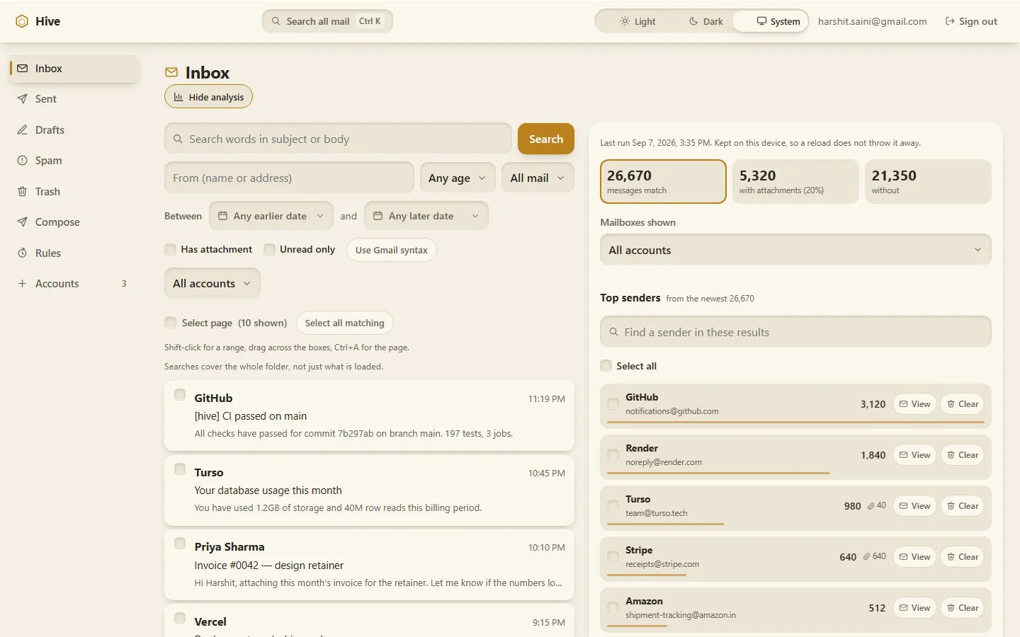Click Use Gmail syntax button
The width and height of the screenshot is (1020, 637).
pos(391,250)
